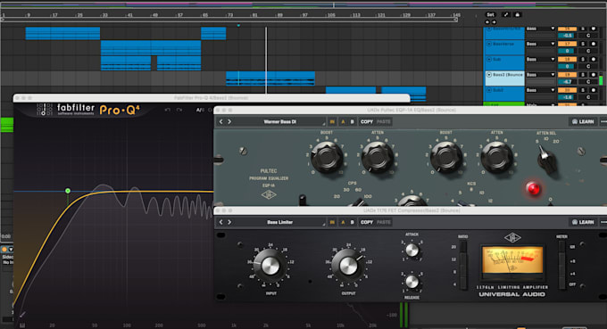Arm recording on Bassverse track
The width and height of the screenshot is (607, 329).
point(593,44)
